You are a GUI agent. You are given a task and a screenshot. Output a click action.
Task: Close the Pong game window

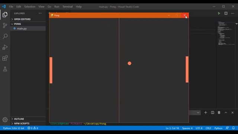[x=185, y=15]
